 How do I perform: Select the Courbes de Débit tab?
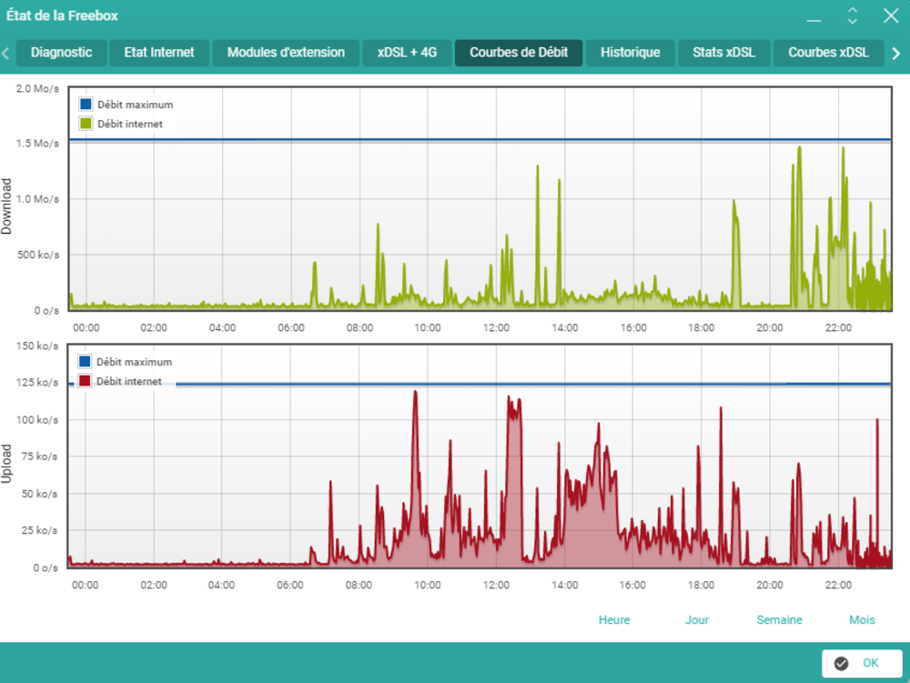click(519, 53)
